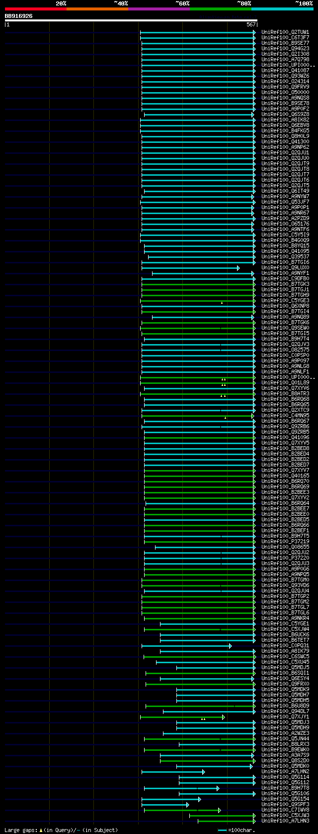Image resolution: width=318 pixels, height=834 pixels.
Task: Select the UniRef100_A9NQS8 label
Action: [x=285, y=98]
